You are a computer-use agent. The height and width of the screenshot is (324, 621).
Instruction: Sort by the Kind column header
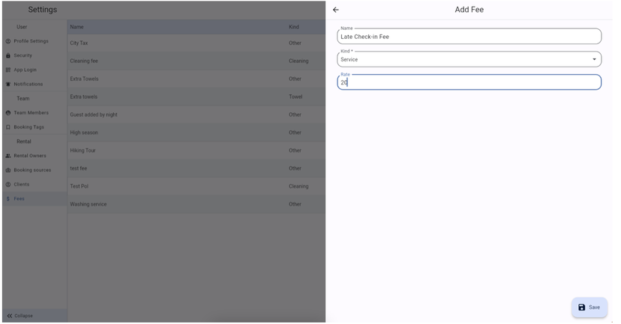tap(294, 27)
